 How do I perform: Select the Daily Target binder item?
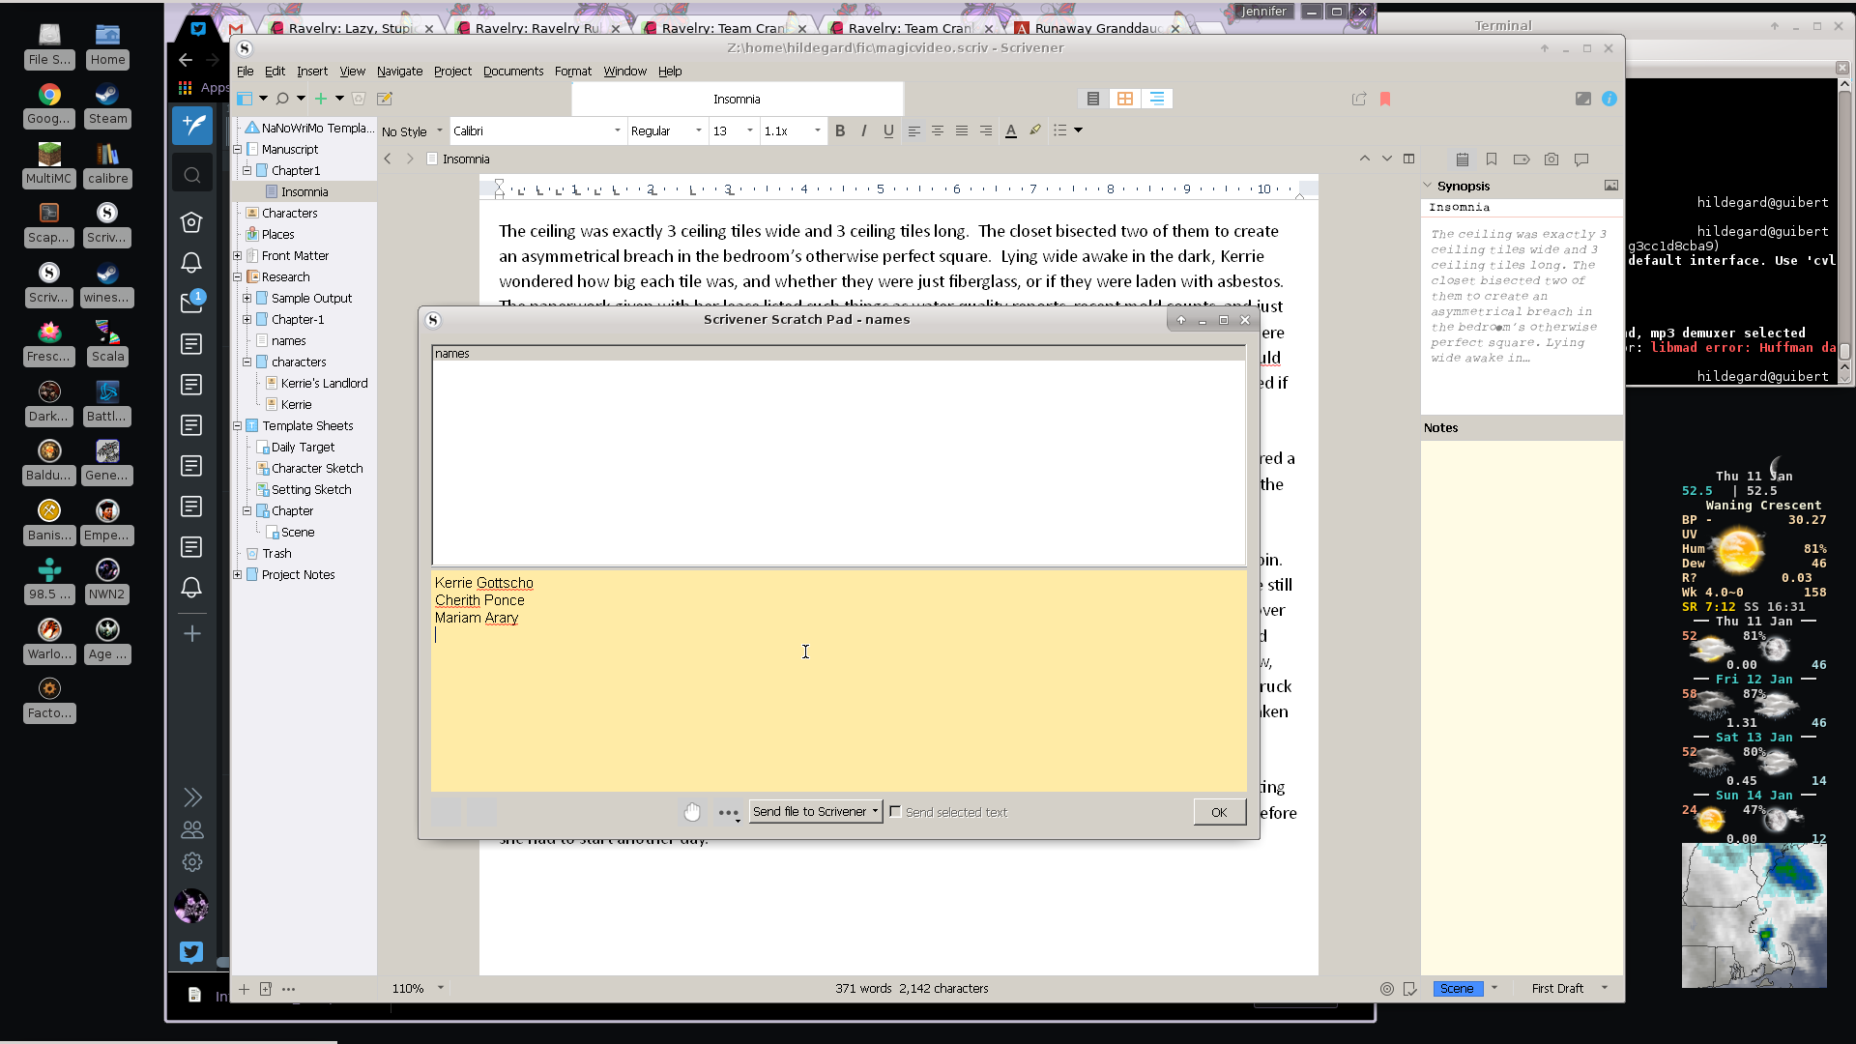click(303, 448)
